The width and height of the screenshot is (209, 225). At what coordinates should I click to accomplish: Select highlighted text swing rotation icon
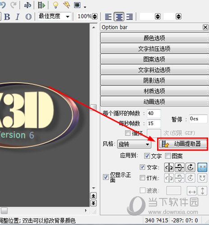202,167
